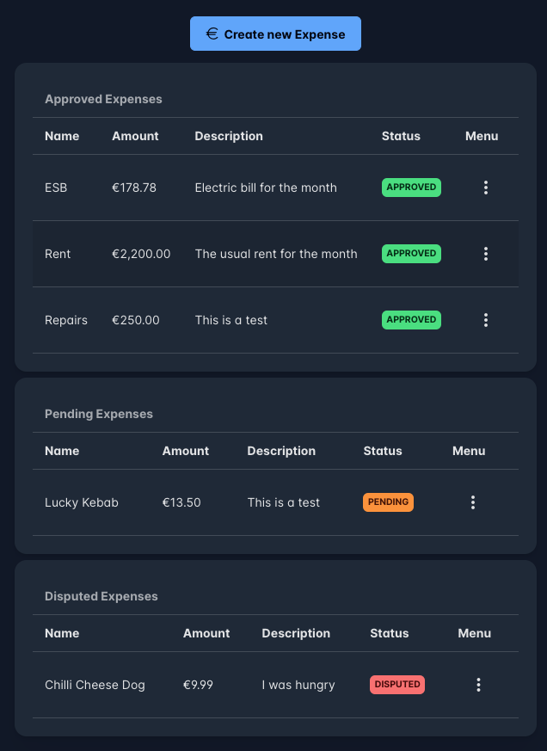The width and height of the screenshot is (547, 751).
Task: Click the Chilli Cheese Dog expense name
Action: click(x=95, y=685)
